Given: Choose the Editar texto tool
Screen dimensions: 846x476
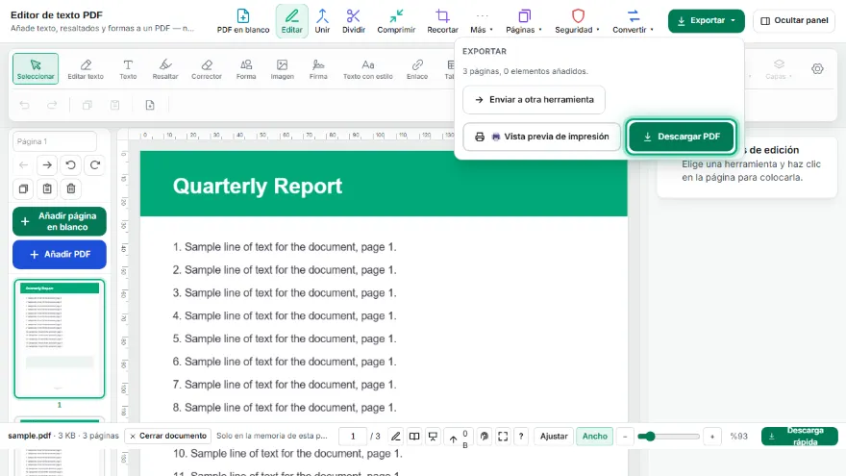Looking at the screenshot, I should (86, 69).
